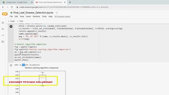Click the names.append(name) line
This screenshot has width=169, height=95.
[28, 34]
